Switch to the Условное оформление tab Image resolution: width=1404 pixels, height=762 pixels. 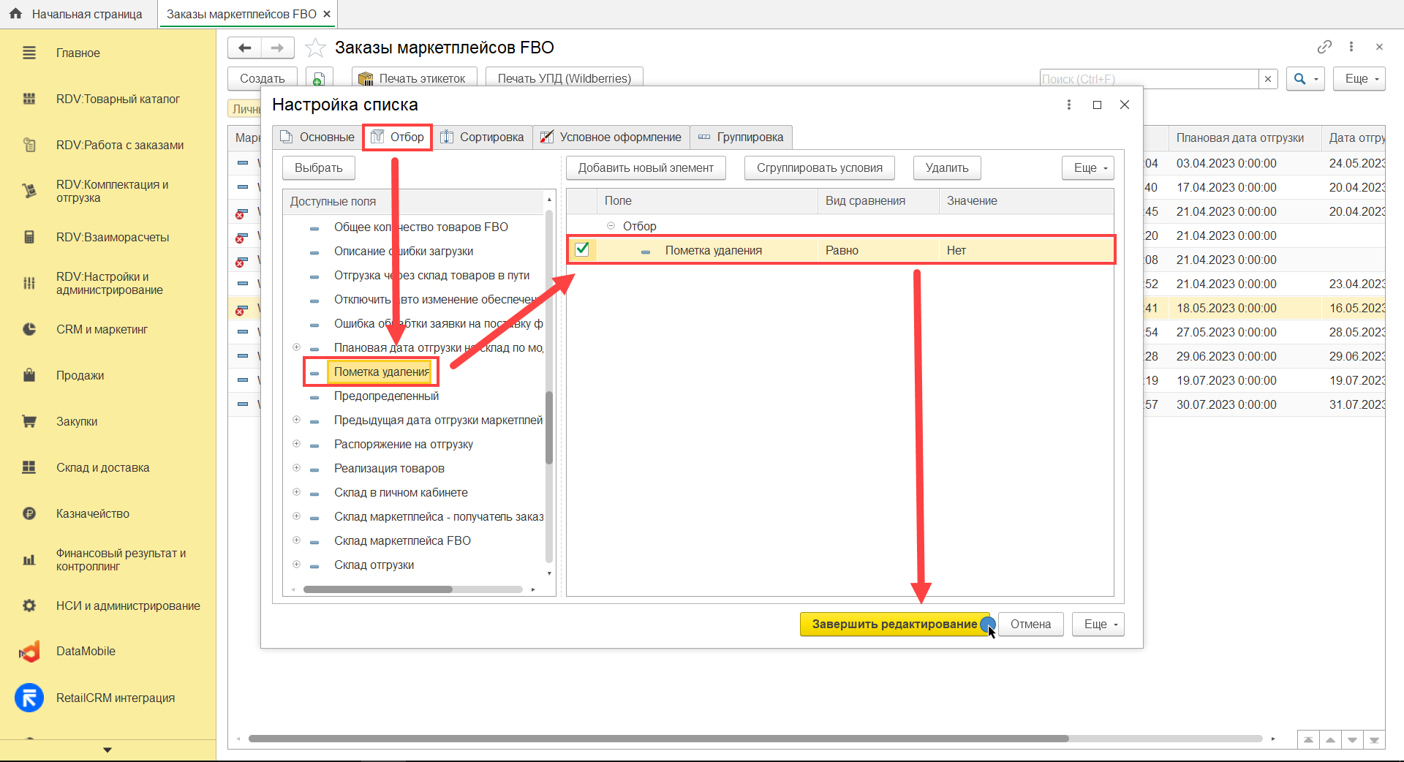click(x=611, y=137)
